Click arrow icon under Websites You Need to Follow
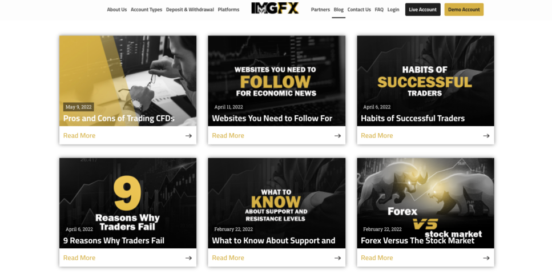The width and height of the screenshot is (552, 274). click(x=337, y=136)
